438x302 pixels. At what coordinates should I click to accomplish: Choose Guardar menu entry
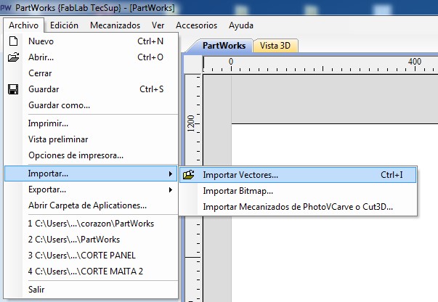point(91,89)
